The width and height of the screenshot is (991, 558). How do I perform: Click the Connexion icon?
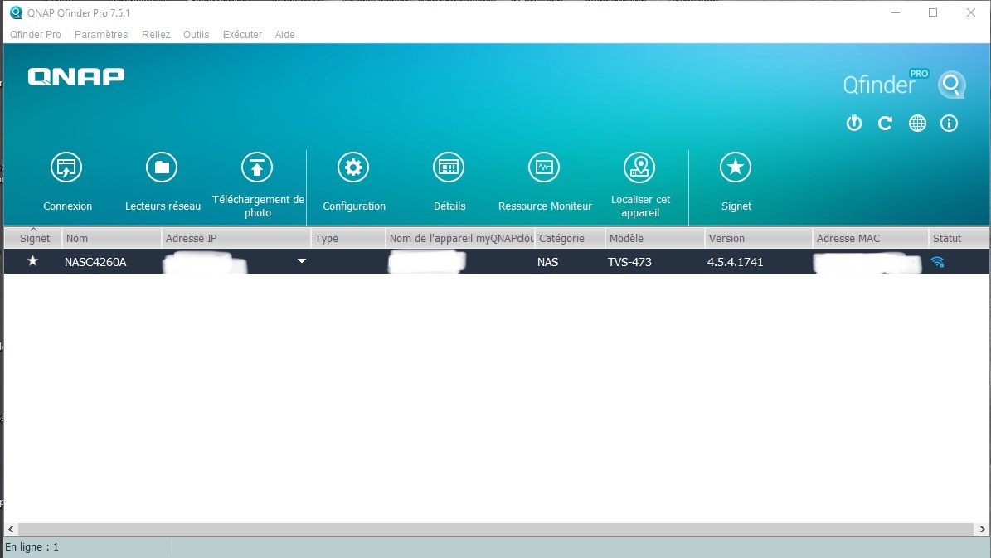click(x=66, y=167)
